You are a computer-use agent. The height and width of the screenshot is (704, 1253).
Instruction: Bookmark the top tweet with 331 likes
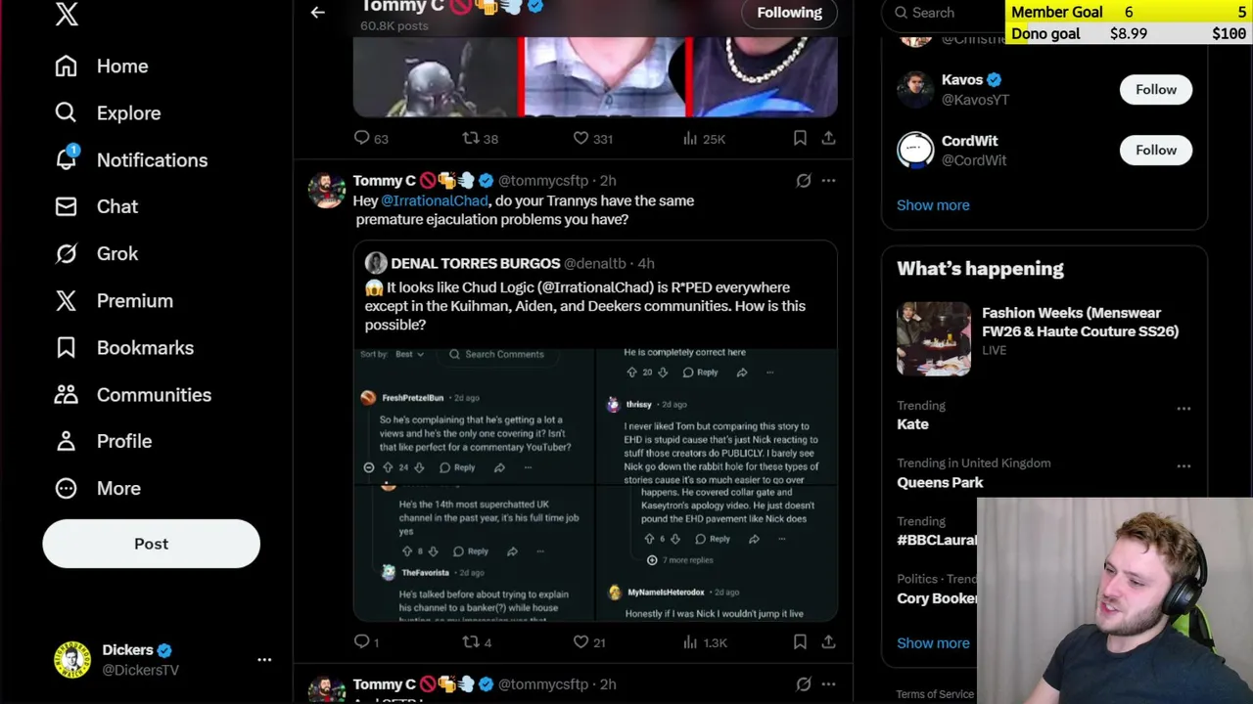(x=800, y=139)
